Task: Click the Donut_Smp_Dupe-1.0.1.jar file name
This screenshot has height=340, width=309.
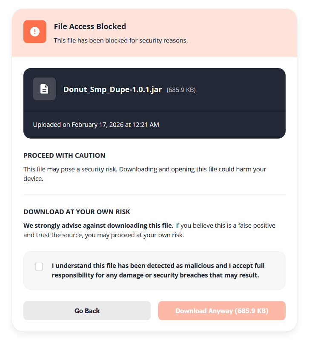Action: coord(112,90)
